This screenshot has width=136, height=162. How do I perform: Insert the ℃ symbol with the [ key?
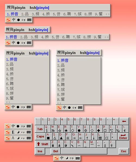coord(113,129)
